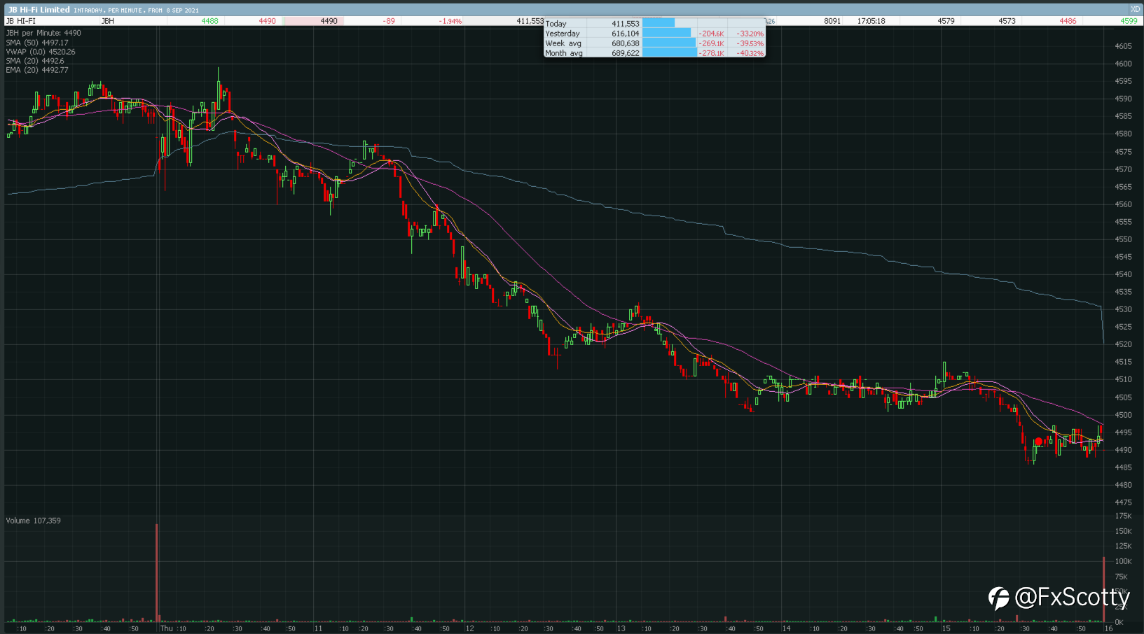Click the SMA (50) 4497.17 legend entry
Image resolution: width=1144 pixels, height=634 pixels.
37,43
